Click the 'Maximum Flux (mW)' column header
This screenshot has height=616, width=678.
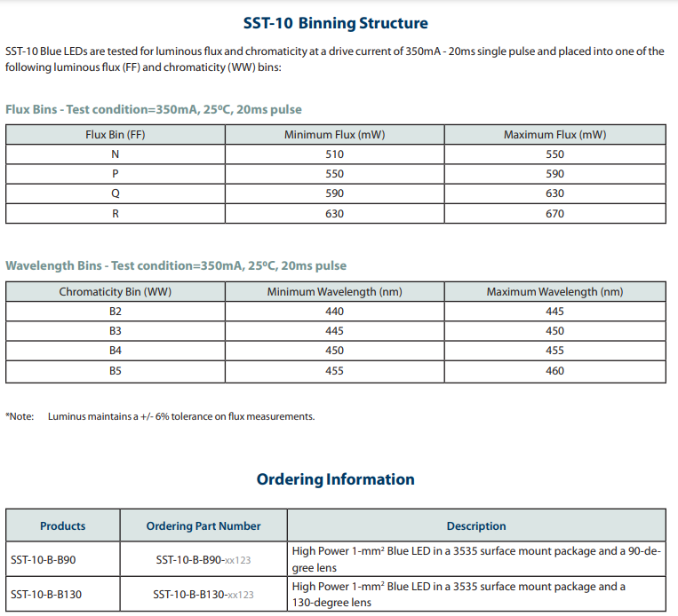[x=555, y=135]
